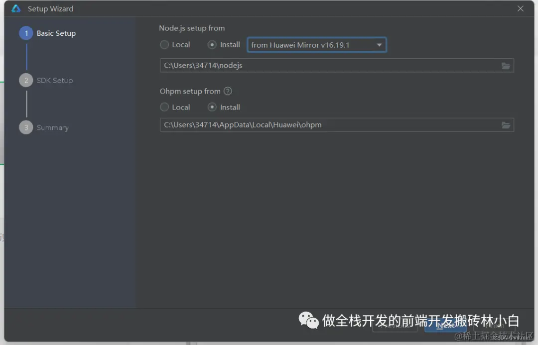The height and width of the screenshot is (345, 538).
Task: Browse folder for the nodejs path
Action: coord(506,66)
